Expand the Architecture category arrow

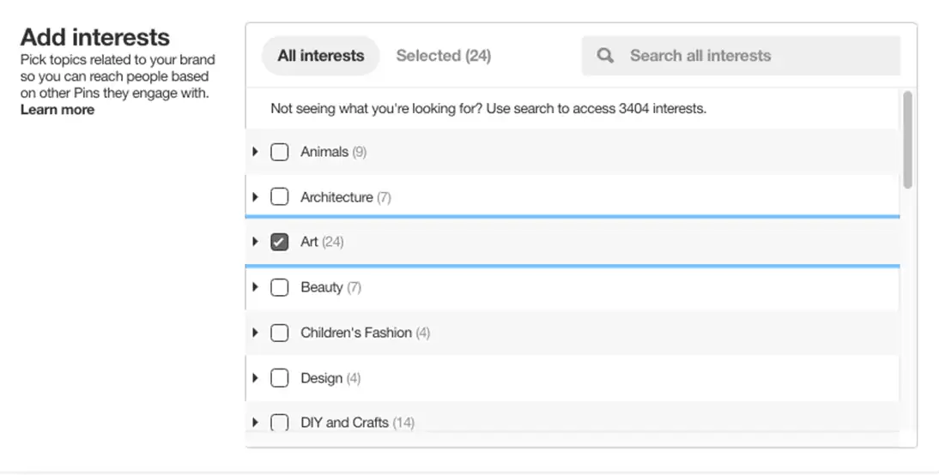255,197
